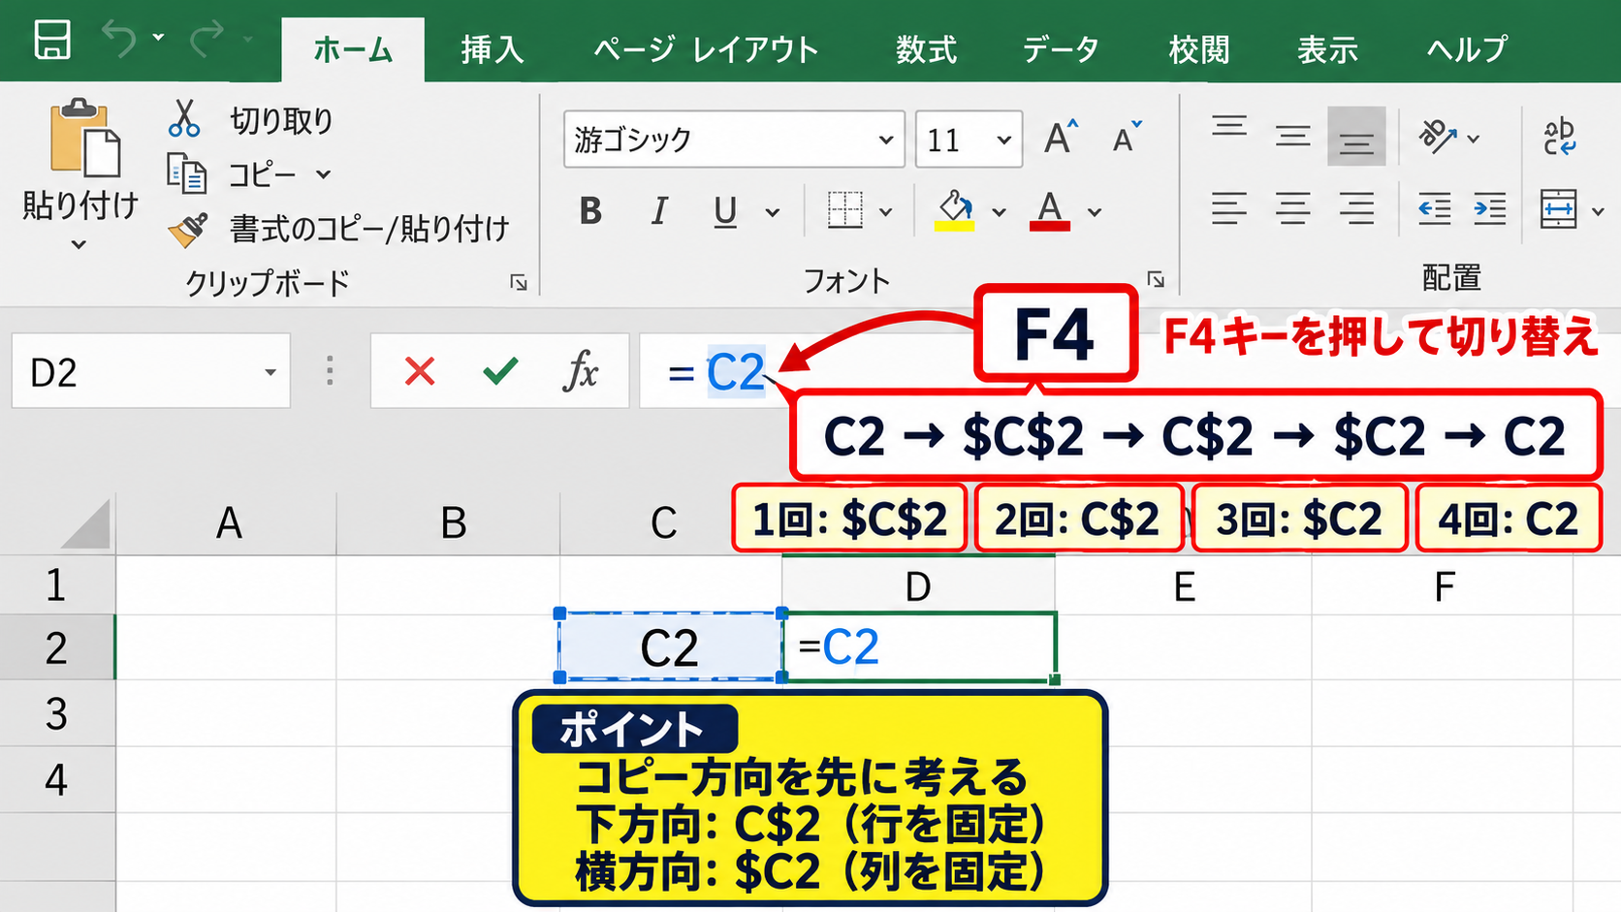Click the 貼り付け paste clipboard icon
Viewport: 1621px width, 912px height.
[x=84, y=138]
